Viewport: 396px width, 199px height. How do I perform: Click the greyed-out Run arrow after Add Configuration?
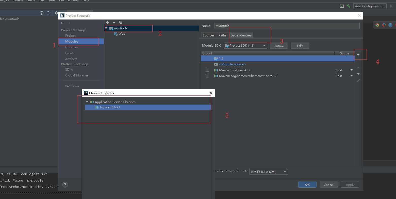pyautogui.click(x=391, y=6)
